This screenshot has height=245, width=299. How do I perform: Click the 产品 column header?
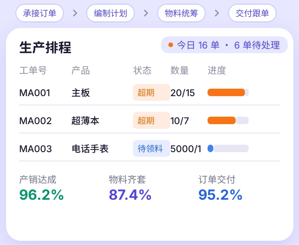tap(81, 70)
